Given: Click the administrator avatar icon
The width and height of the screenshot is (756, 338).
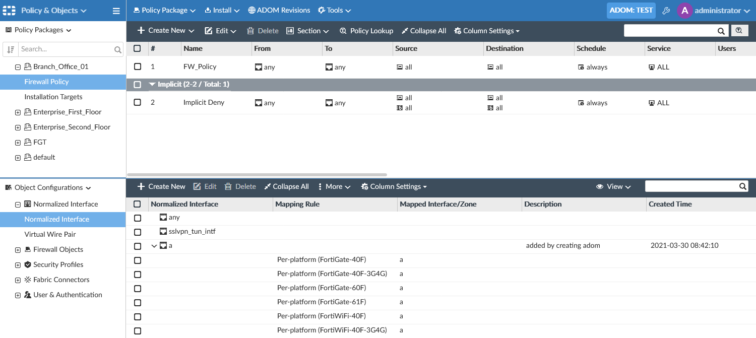Looking at the screenshot, I should [x=684, y=11].
